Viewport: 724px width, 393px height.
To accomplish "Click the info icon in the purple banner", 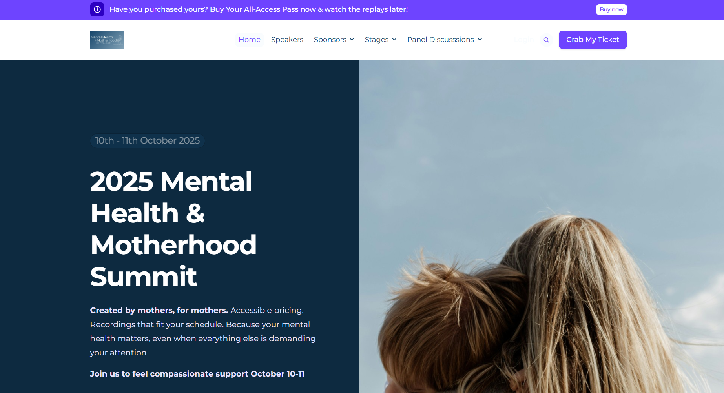I will coord(97,9).
